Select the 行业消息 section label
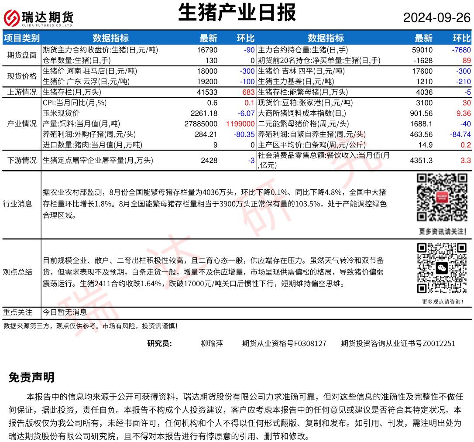This screenshot has width=474, height=442. pos(17,204)
